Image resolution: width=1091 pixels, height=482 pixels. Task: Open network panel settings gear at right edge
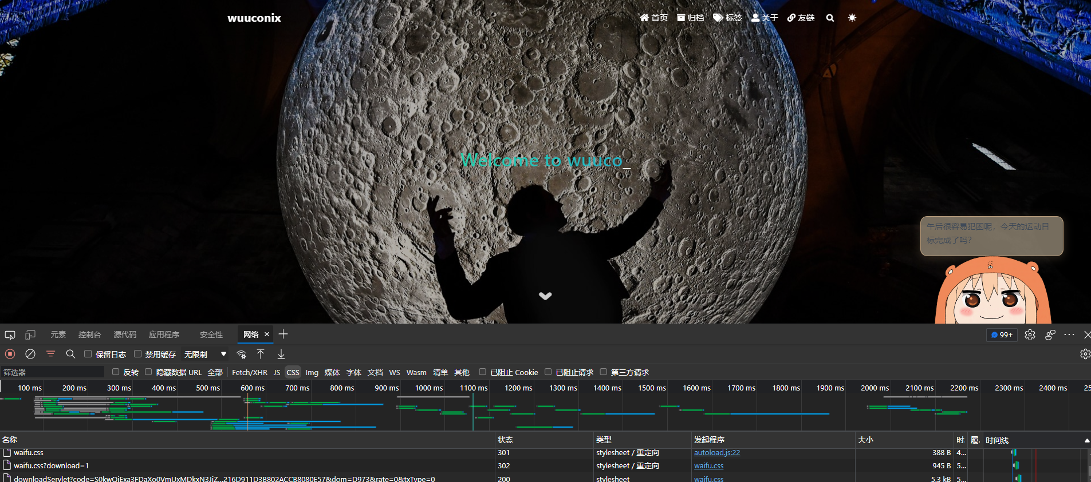click(1085, 354)
